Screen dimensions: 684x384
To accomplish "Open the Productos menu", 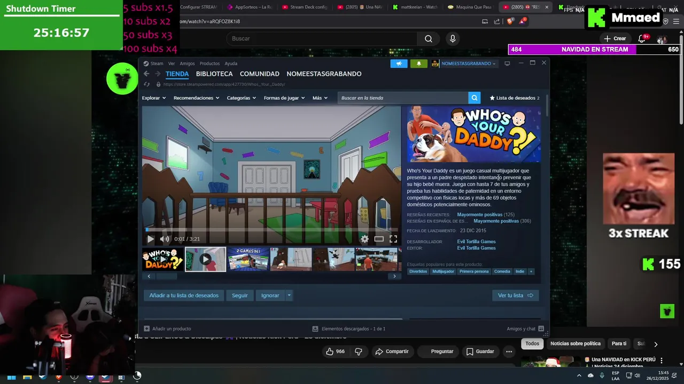I will click(x=209, y=63).
